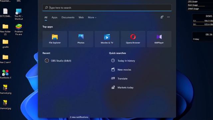Open Markets today quick search
Image resolution: width=213 pixels, height=120 pixels.
(125, 87)
